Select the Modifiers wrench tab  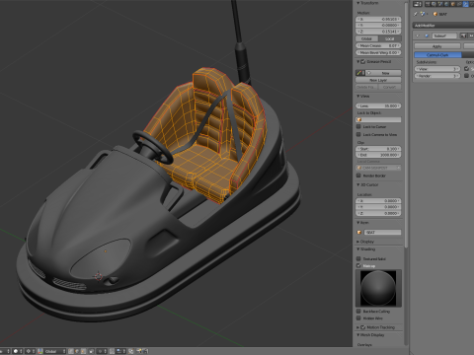pos(465,4)
